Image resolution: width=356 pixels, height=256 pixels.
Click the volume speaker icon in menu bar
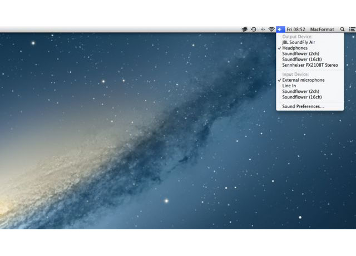[x=280, y=29]
